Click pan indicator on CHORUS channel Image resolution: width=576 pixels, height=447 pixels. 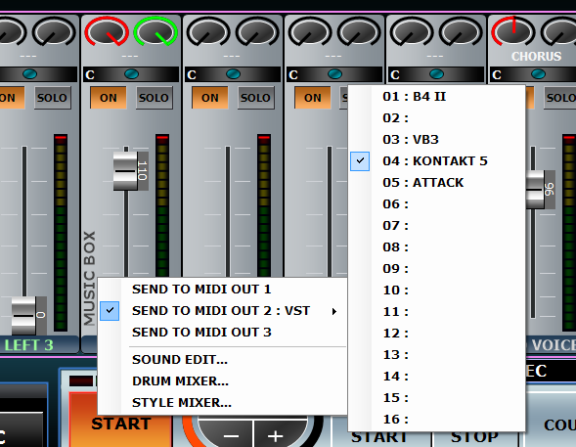coord(538,74)
